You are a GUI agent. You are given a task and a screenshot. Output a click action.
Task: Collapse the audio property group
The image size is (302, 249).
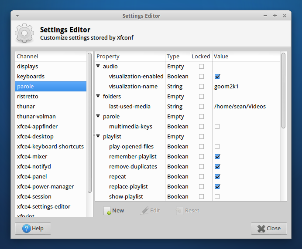(x=98, y=66)
